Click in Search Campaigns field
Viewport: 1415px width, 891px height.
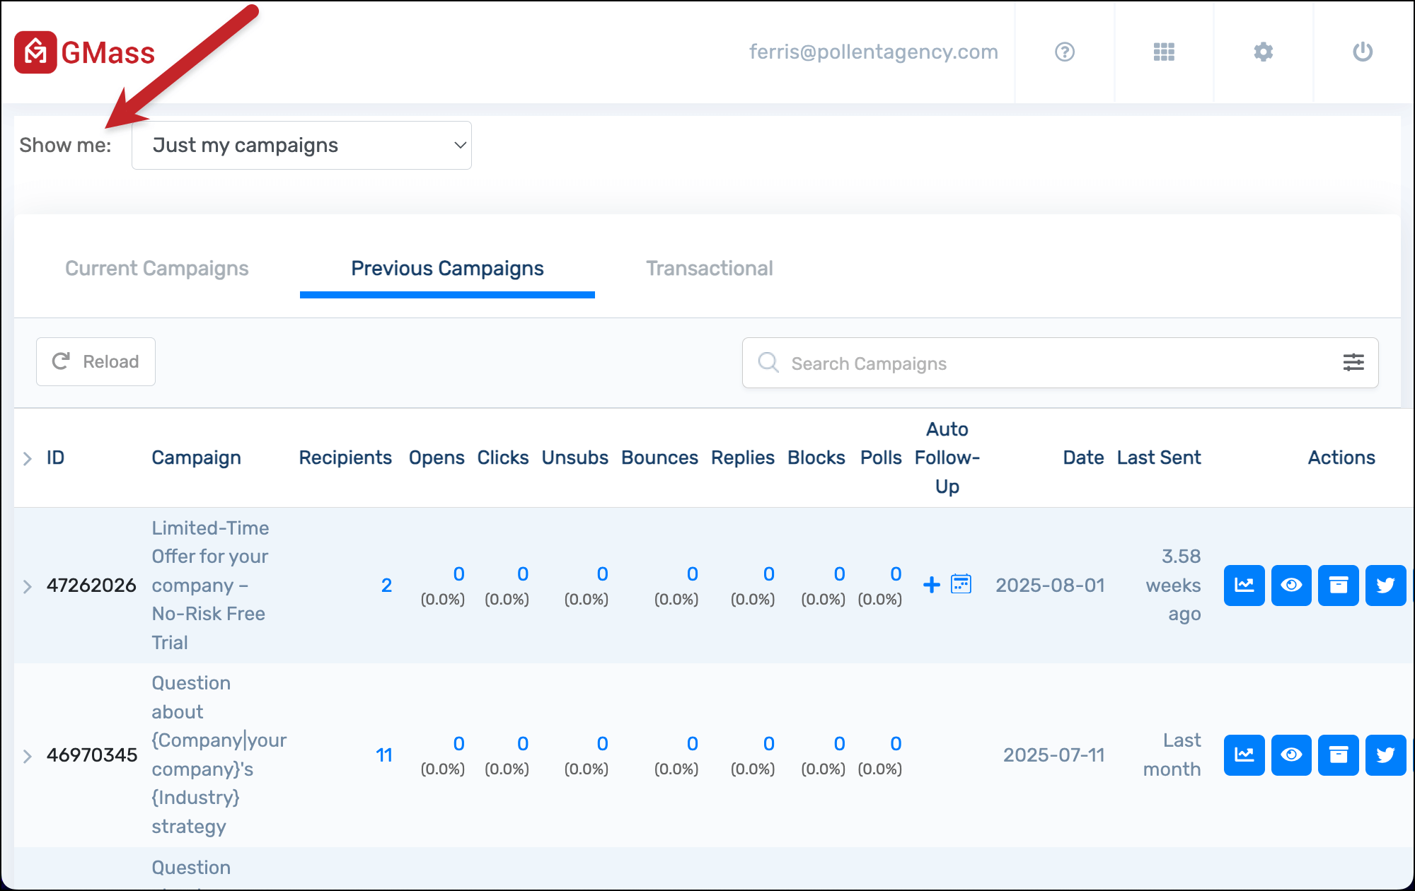pyautogui.click(x=1047, y=363)
